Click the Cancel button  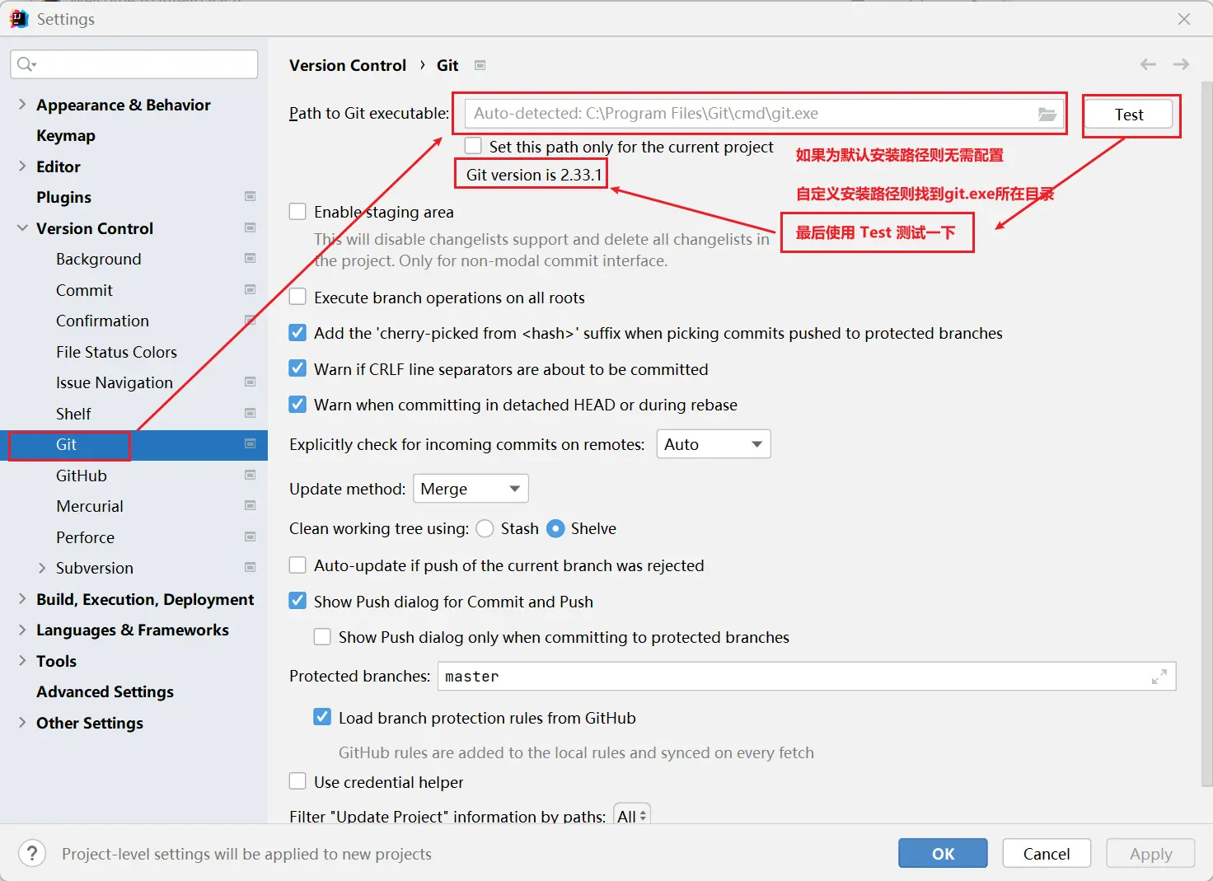(1047, 854)
